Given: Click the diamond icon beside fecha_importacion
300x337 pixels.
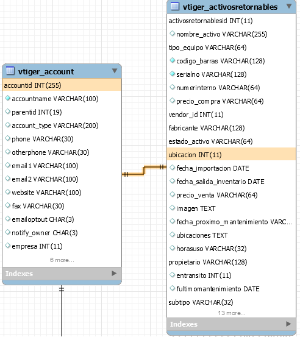Looking at the screenshot, I should pos(172,168).
